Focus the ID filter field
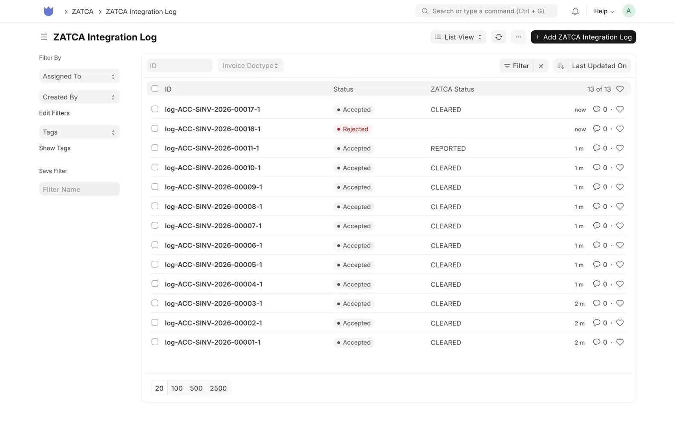Screen dimensions: 682x426 click(179, 66)
